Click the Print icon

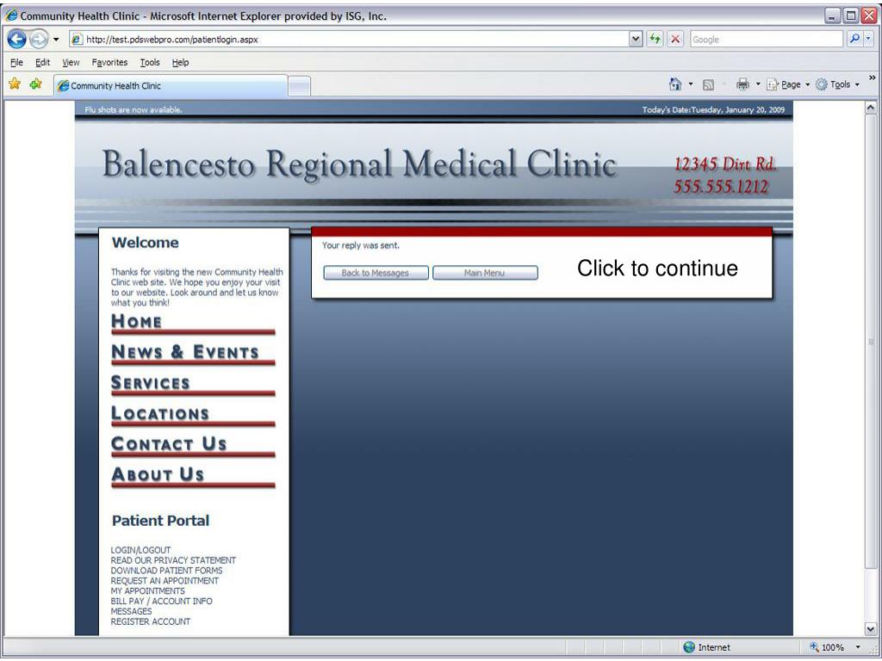(743, 84)
